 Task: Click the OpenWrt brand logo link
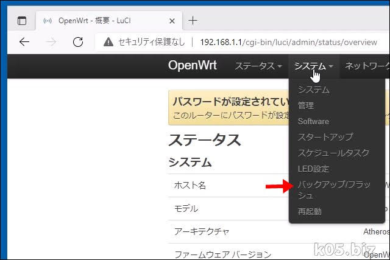coord(193,65)
